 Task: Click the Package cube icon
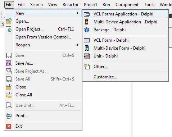tap(87, 30)
